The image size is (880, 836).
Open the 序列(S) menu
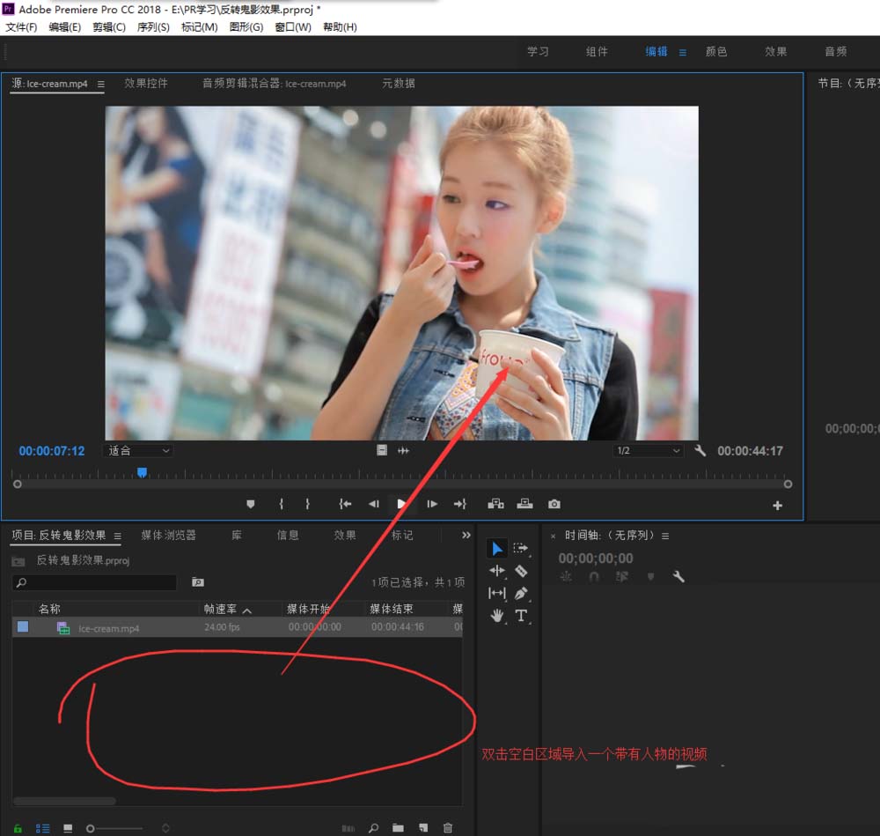[153, 27]
